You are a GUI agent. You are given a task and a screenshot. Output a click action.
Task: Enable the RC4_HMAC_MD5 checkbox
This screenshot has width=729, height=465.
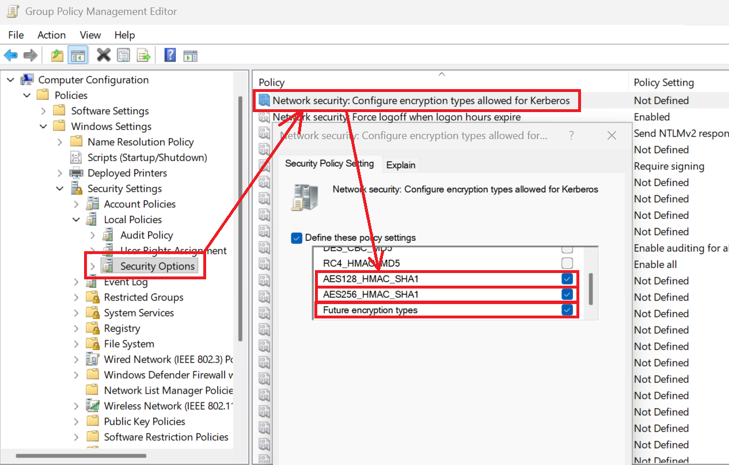point(567,263)
